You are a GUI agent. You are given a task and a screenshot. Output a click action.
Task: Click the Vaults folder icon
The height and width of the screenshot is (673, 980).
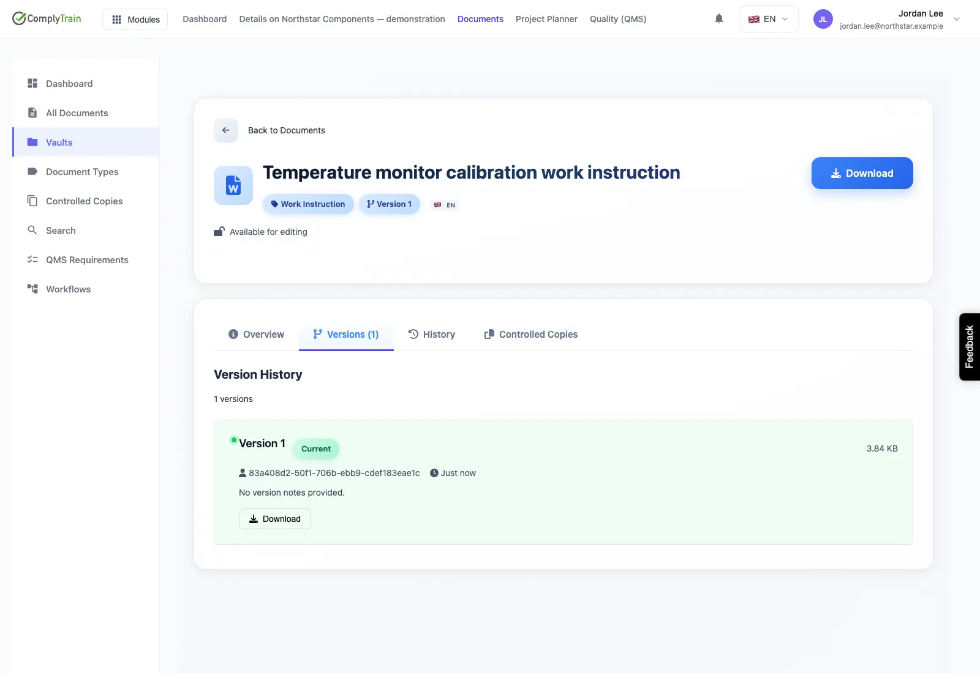point(32,142)
